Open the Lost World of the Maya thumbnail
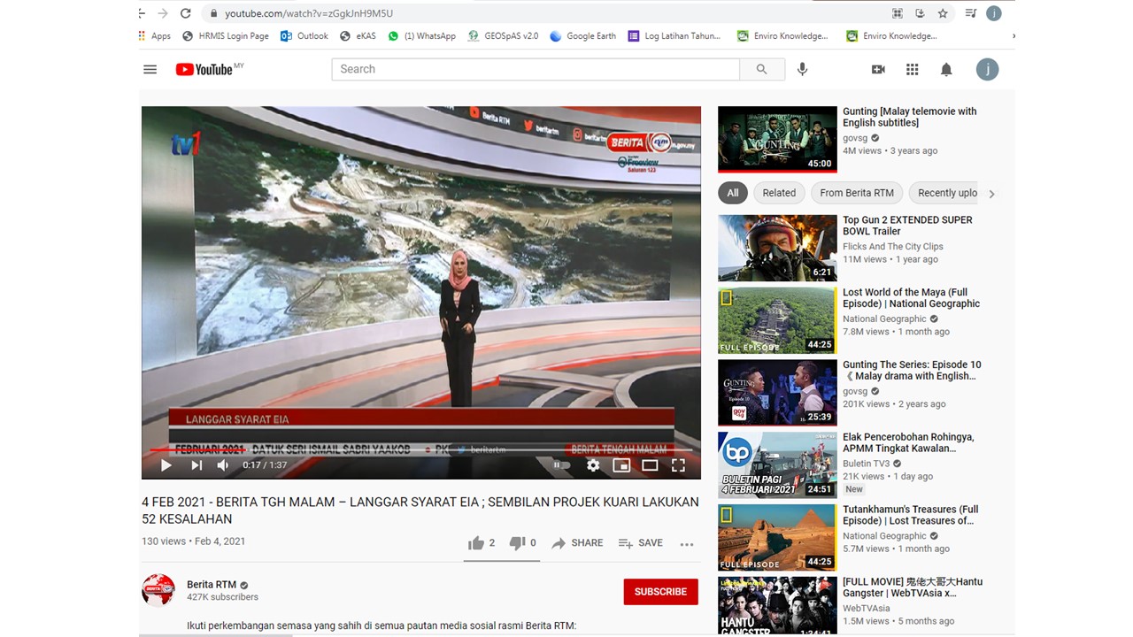 pyautogui.click(x=777, y=320)
